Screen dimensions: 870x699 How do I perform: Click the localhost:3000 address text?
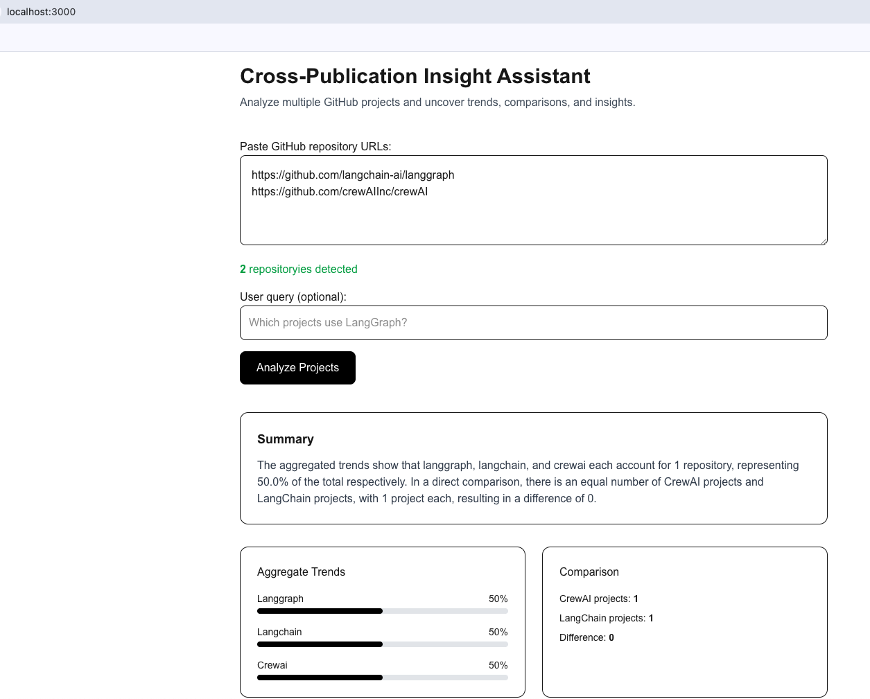(x=42, y=12)
